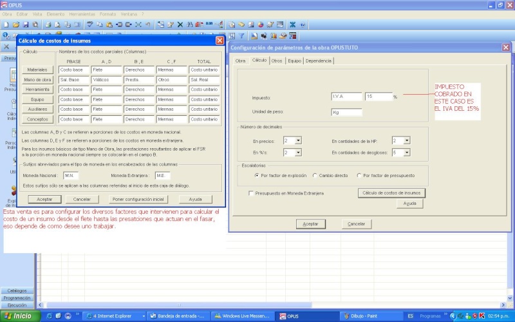Click Ayuda in Cálculo de costos dialog
Screen dimensions: 515x322
[x=196, y=199]
